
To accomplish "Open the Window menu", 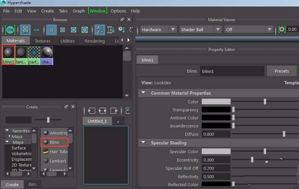I will [x=98, y=11].
